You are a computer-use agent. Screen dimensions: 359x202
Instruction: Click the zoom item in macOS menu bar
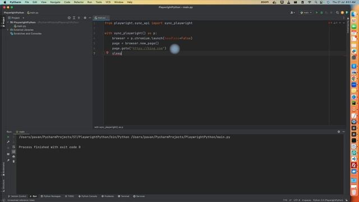[x=265, y=2]
